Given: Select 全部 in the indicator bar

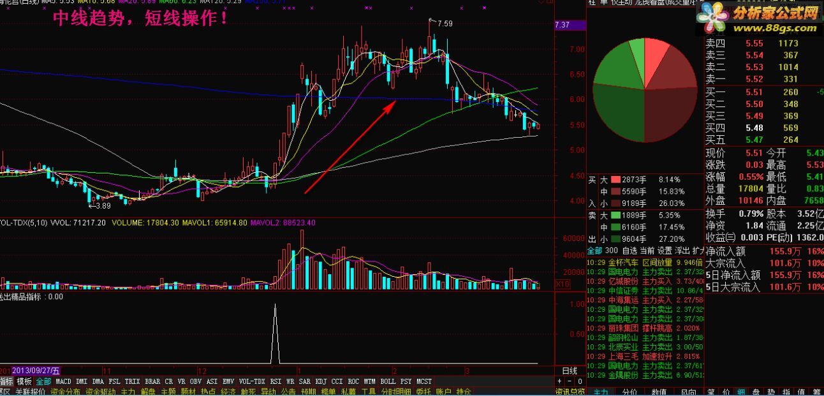Looking at the screenshot, I should pyautogui.click(x=43, y=381).
